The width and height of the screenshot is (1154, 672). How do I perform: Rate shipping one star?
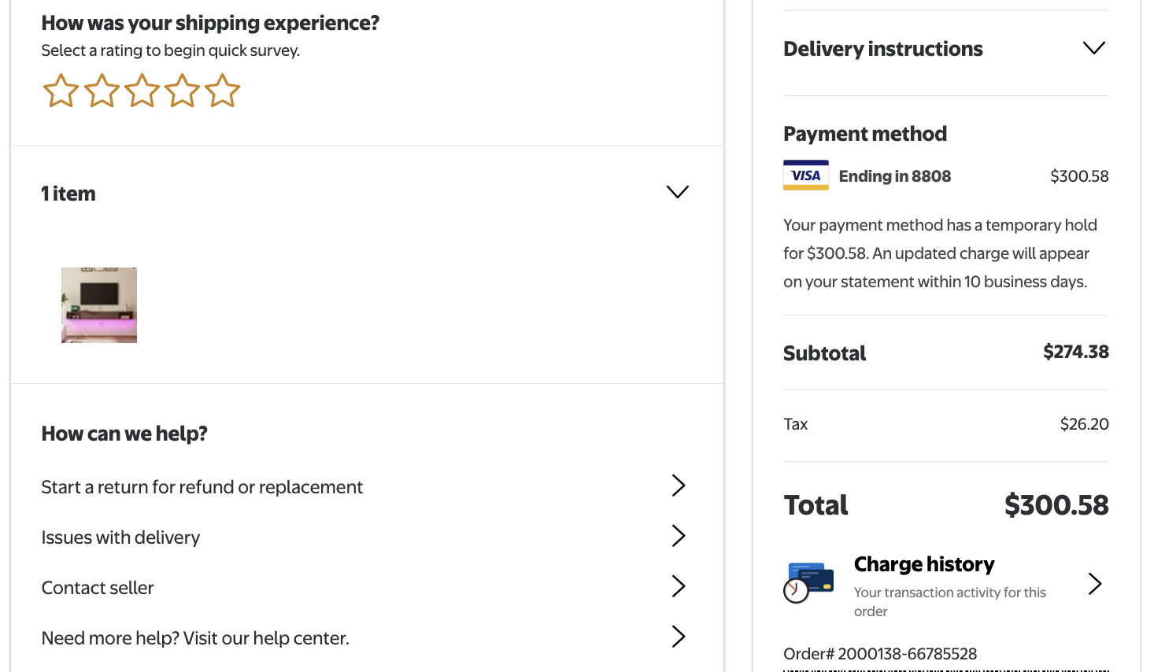click(x=61, y=91)
